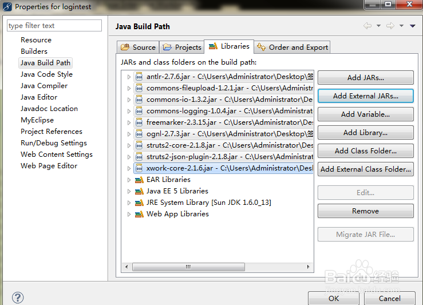Remove the selected library entry

(x=366, y=211)
